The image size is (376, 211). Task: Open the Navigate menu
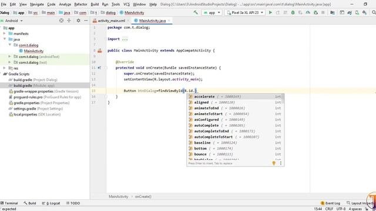pos(37,4)
